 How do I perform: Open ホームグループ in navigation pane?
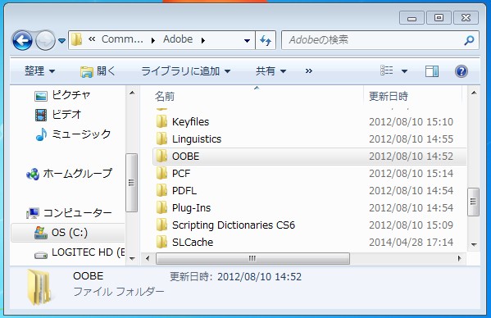pos(69,174)
